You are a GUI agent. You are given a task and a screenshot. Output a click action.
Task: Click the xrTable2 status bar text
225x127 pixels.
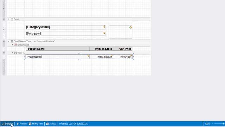[73, 124]
